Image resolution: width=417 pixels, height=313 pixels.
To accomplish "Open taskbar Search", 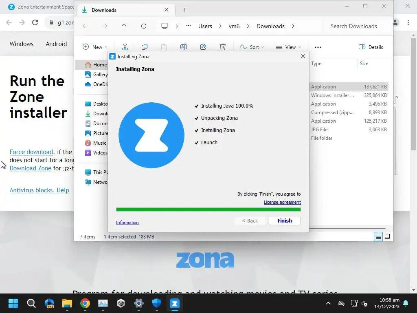I will (x=31, y=303).
